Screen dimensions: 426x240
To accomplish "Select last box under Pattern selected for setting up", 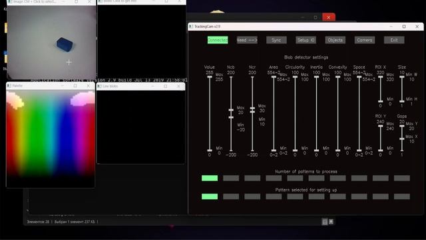I will coord(402,197).
